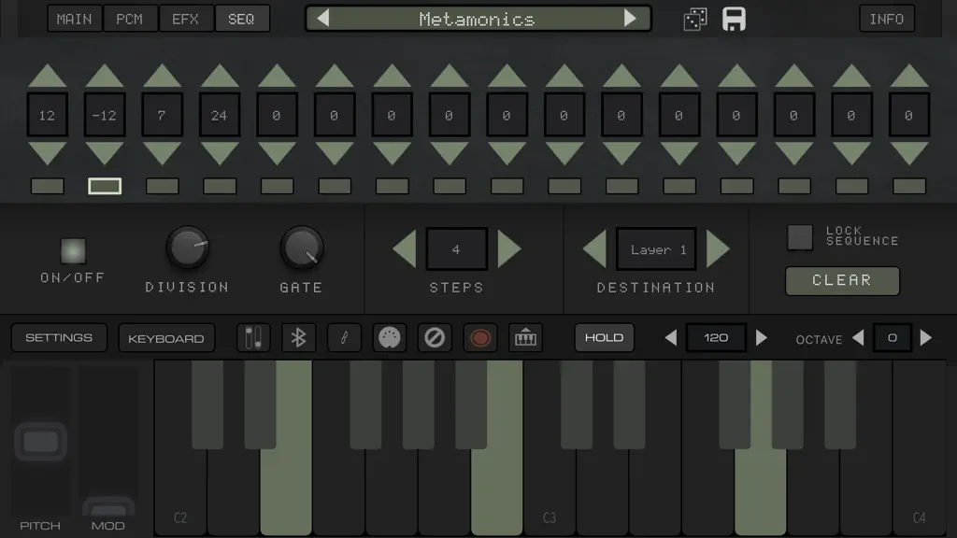Tap the panic (slashed circle) icon
The width and height of the screenshot is (957, 538).
click(435, 337)
